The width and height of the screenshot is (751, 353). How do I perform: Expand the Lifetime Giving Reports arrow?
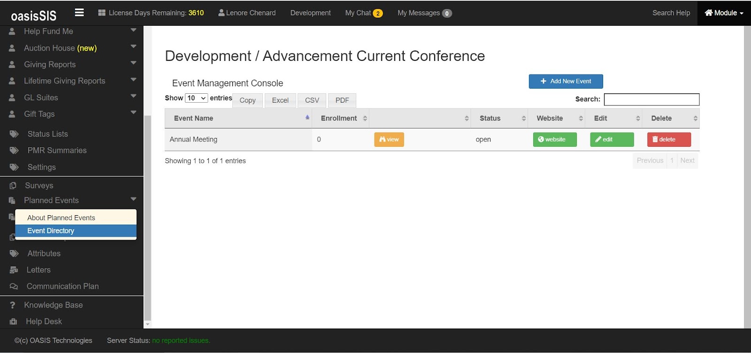(133, 79)
